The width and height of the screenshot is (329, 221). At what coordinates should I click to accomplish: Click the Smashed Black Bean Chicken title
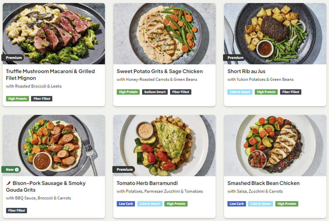tap(264, 183)
